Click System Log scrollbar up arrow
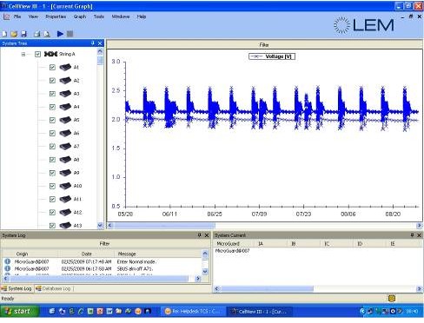 click(205, 254)
